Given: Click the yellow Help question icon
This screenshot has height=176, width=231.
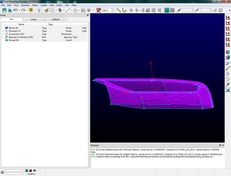Looking at the screenshot, I should tap(31, 10).
